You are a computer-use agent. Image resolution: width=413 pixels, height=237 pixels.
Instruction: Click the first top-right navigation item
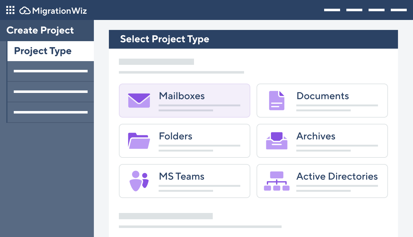pyautogui.click(x=332, y=10)
